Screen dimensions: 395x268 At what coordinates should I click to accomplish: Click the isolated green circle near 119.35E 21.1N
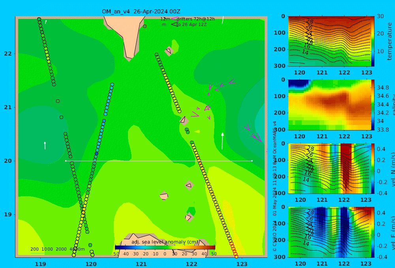[x=58, y=101]
